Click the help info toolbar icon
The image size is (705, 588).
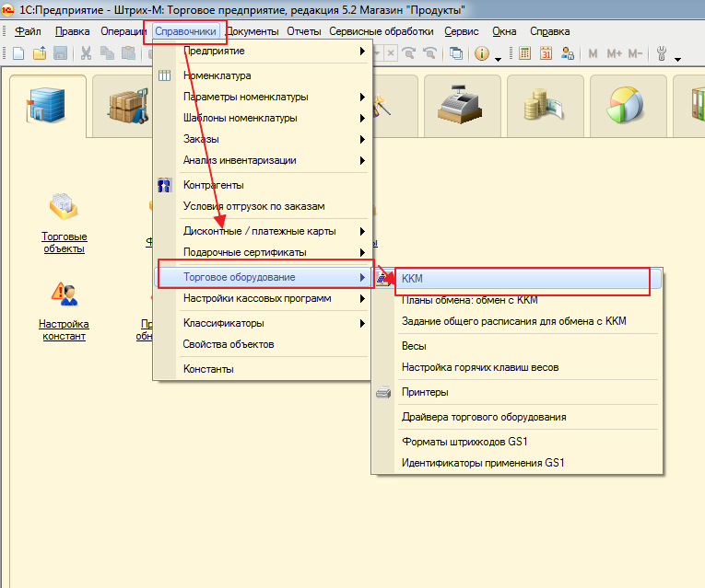point(481,53)
